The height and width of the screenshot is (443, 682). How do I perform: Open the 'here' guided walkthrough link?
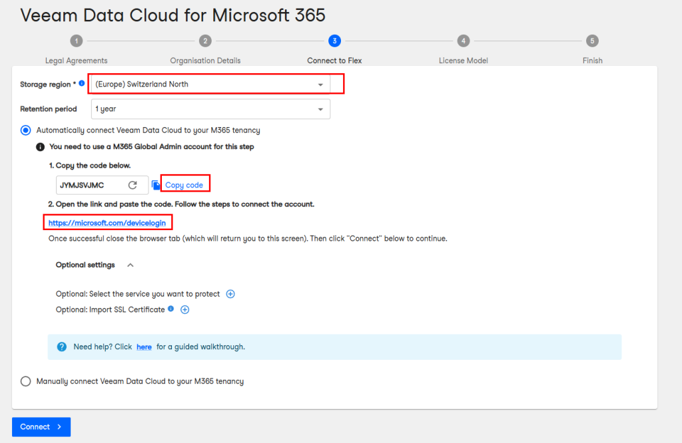[144, 347]
